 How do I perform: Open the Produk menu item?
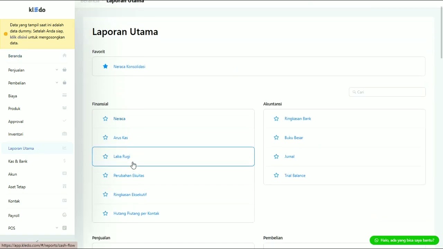pos(15,109)
